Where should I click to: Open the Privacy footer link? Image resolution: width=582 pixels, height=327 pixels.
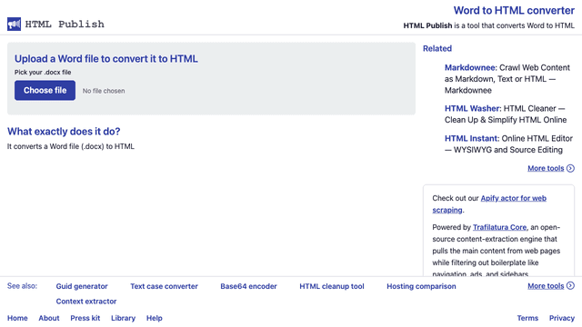click(562, 318)
